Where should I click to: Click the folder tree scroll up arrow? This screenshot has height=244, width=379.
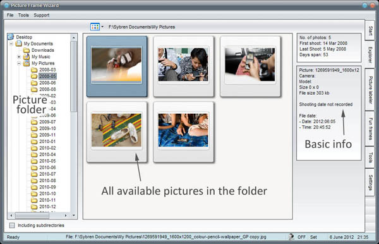tap(74, 37)
